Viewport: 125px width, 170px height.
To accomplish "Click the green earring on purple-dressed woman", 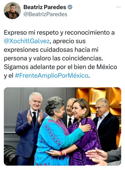I will point(83,116).
